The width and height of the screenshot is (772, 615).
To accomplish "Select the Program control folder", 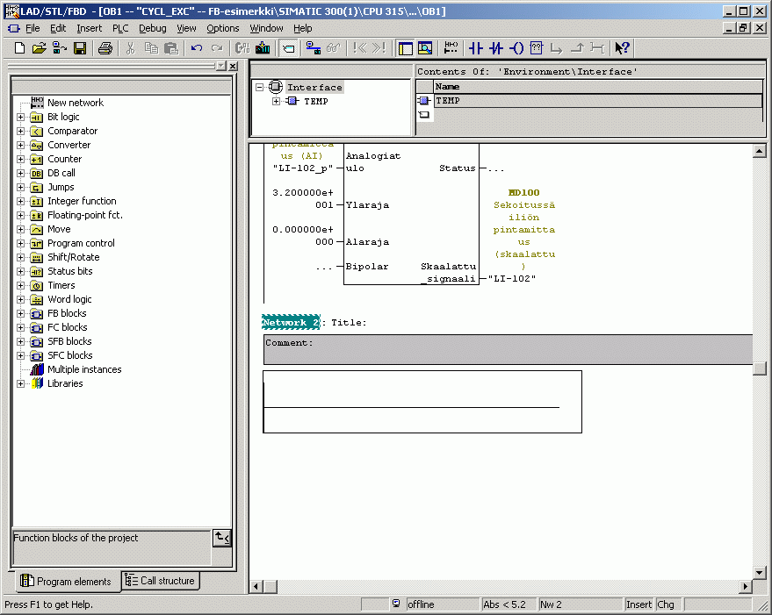I will pos(81,243).
